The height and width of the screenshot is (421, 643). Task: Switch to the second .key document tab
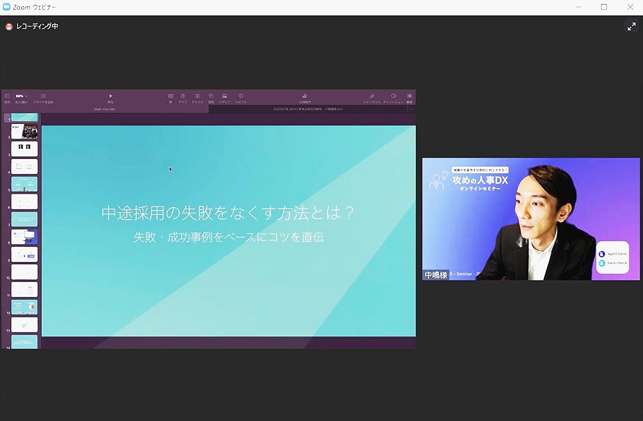click(x=308, y=109)
